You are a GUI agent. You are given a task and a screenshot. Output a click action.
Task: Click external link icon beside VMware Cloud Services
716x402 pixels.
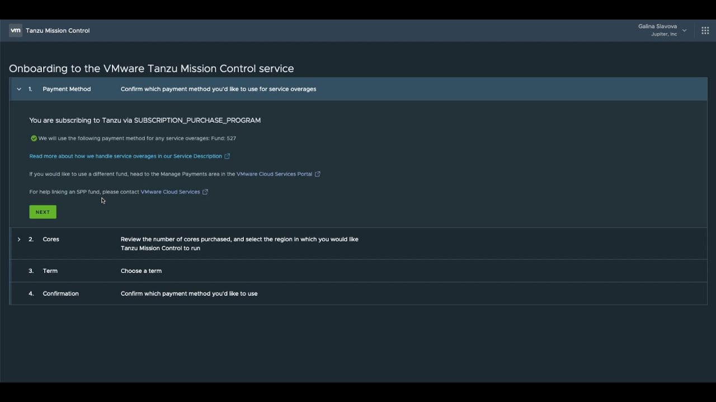(x=205, y=192)
